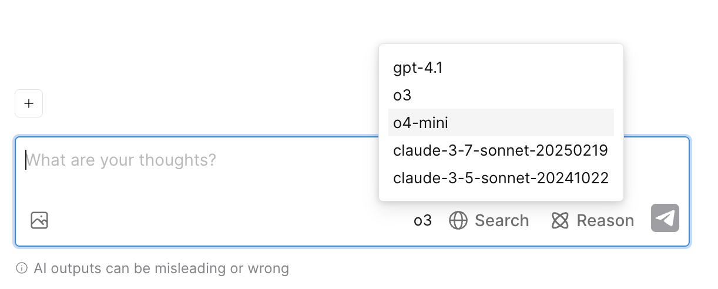
Task: Click the plus button above the message box
Action: (29, 104)
